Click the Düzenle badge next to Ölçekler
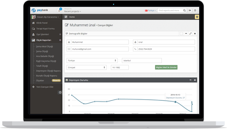 (x=56, y=80)
